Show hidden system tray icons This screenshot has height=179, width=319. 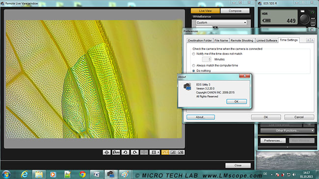(x=271, y=175)
